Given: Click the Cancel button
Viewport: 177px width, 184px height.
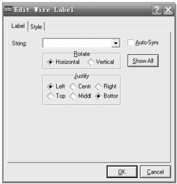Looking at the screenshot, I should [155, 172].
